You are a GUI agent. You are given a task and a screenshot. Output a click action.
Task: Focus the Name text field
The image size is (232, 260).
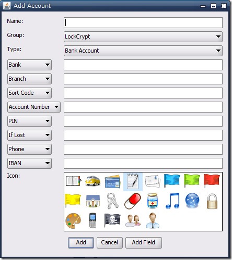point(143,22)
